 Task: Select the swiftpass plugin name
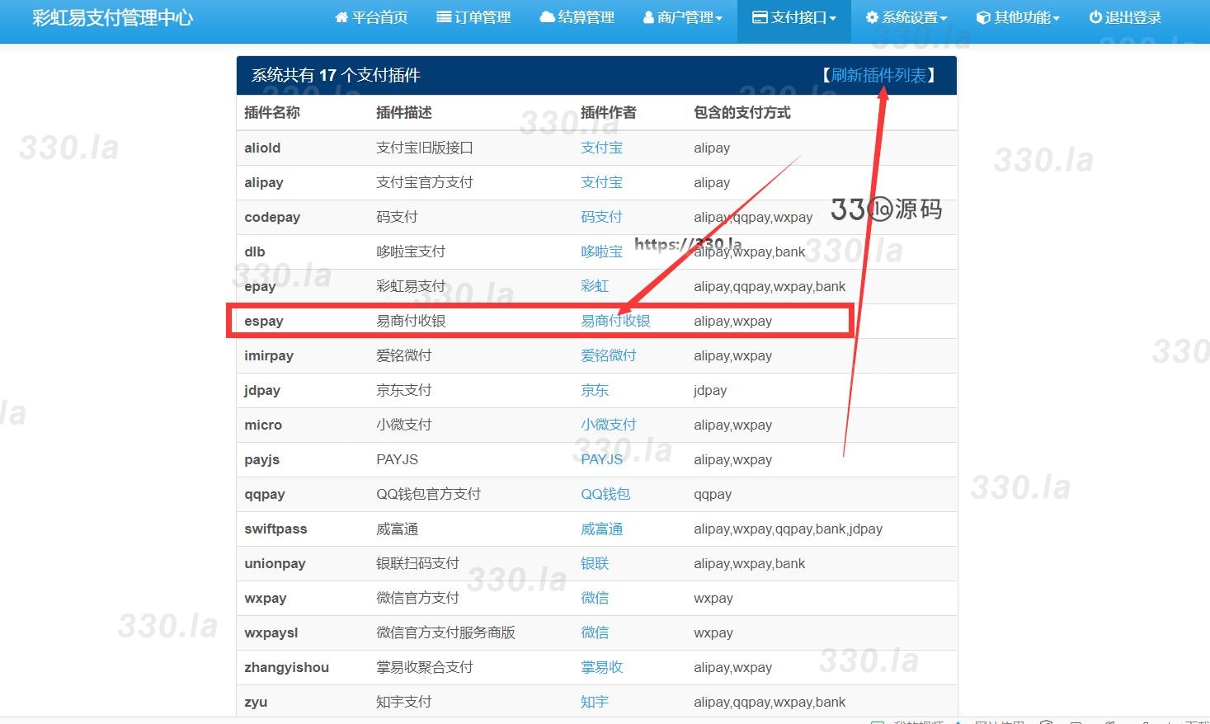(x=275, y=529)
